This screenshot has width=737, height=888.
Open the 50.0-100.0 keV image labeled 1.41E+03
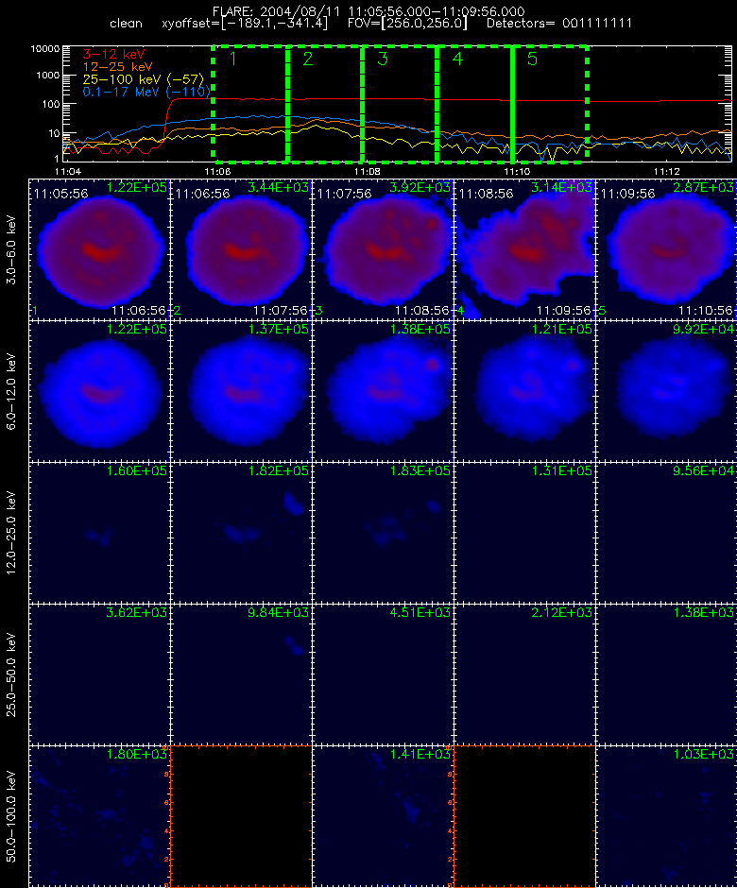pyautogui.click(x=383, y=816)
